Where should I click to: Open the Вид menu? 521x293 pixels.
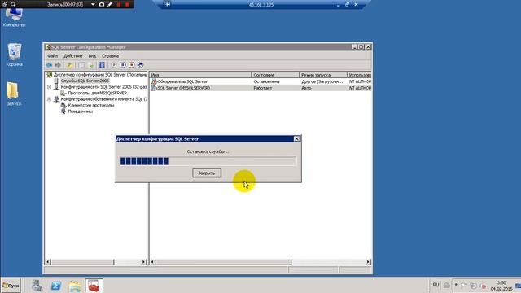pos(92,56)
